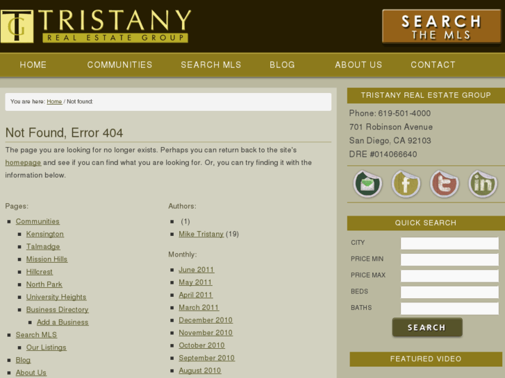
Task: Open August 2010 monthly archive
Action: click(x=200, y=370)
